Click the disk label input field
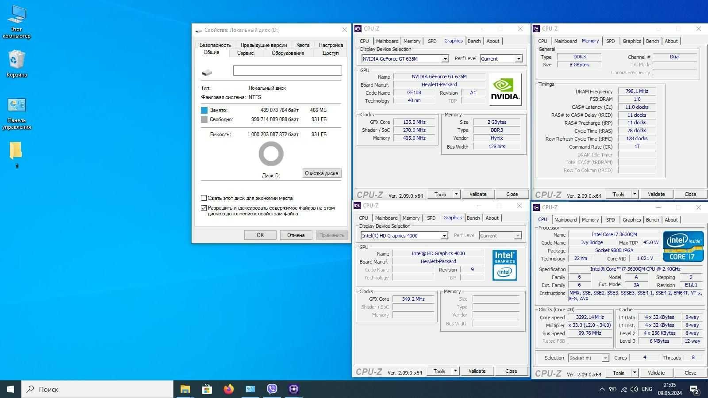The height and width of the screenshot is (398, 708). point(288,70)
